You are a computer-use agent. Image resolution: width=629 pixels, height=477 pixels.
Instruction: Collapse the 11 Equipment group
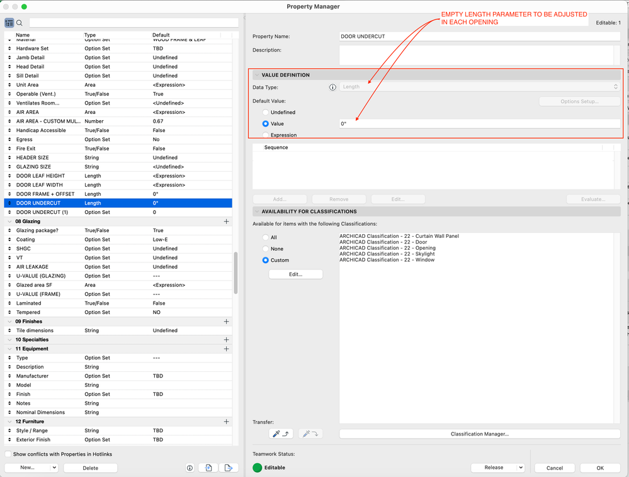(x=9, y=349)
